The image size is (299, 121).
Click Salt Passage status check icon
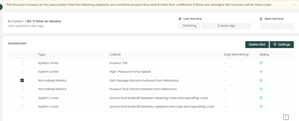coord(261,80)
